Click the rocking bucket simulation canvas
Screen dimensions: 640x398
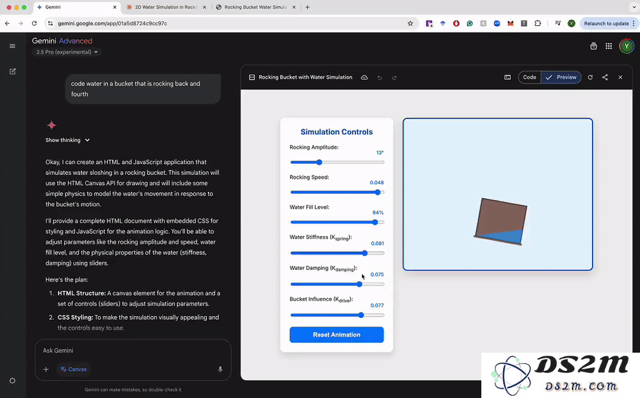tap(497, 194)
